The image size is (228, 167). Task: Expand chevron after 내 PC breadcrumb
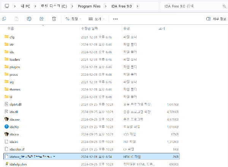(x=35, y=6)
